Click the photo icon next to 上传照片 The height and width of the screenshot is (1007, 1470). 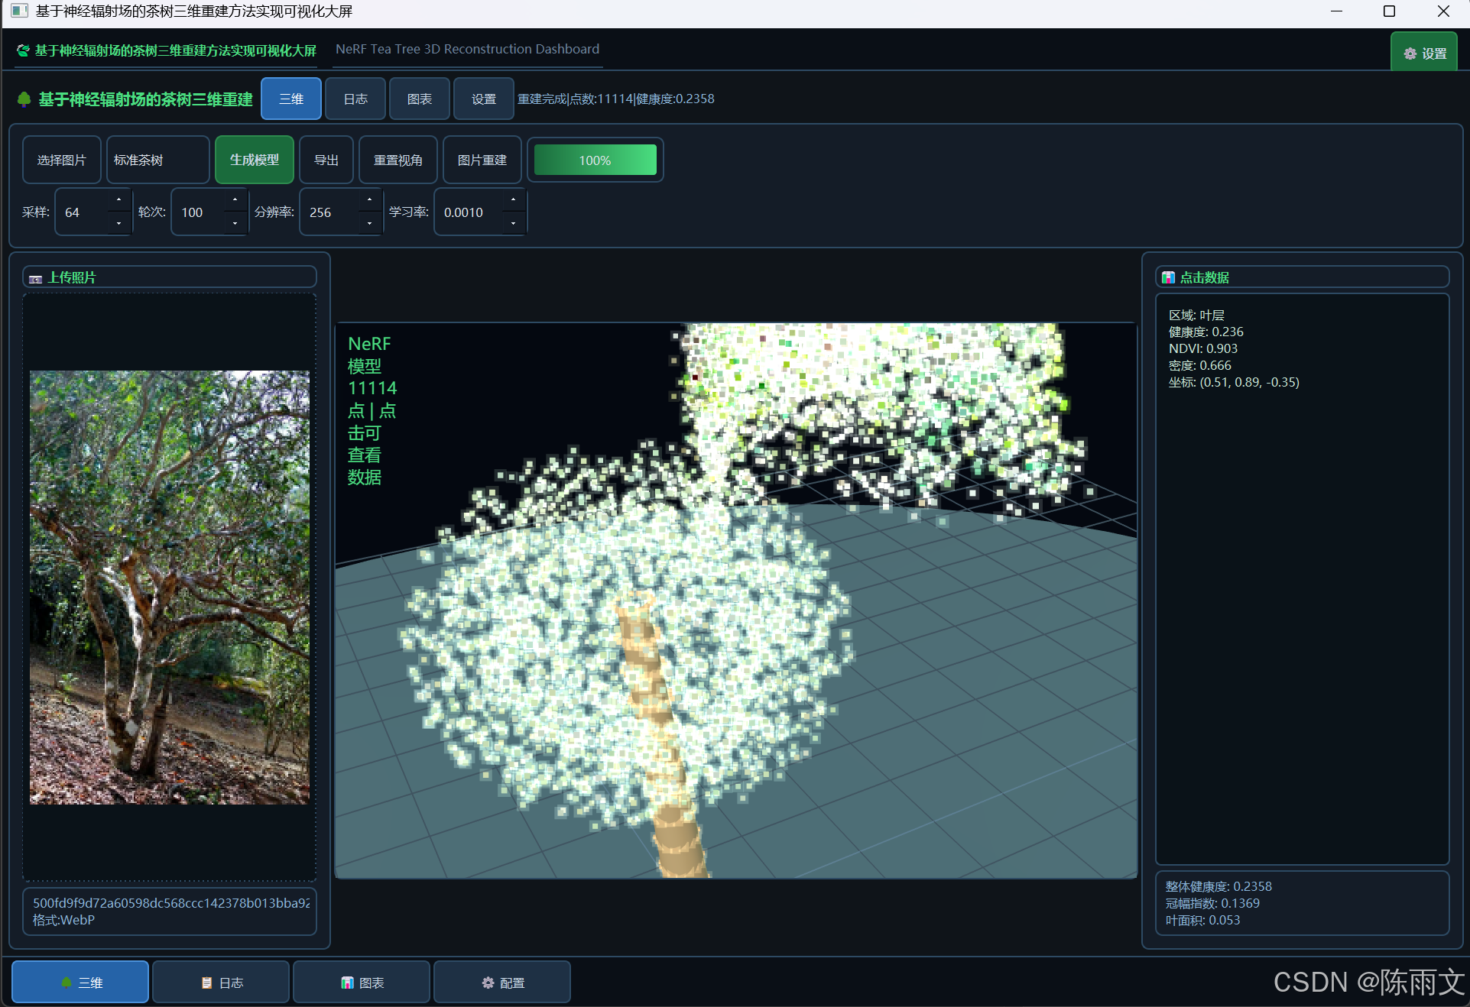(x=35, y=278)
